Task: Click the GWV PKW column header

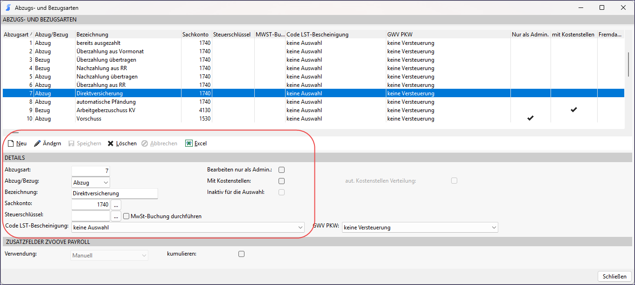Action: click(448, 35)
